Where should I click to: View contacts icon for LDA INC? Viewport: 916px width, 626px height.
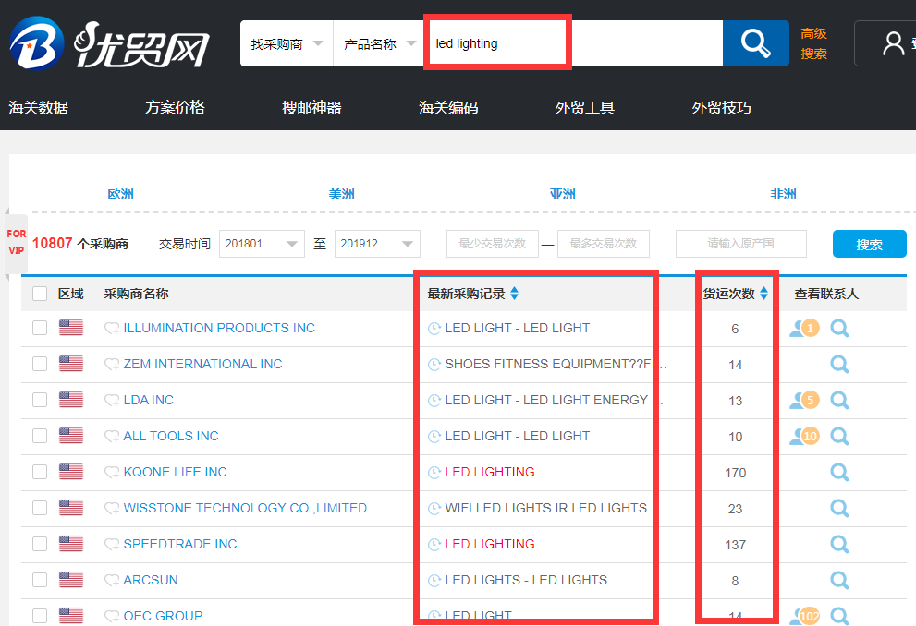[x=804, y=400]
